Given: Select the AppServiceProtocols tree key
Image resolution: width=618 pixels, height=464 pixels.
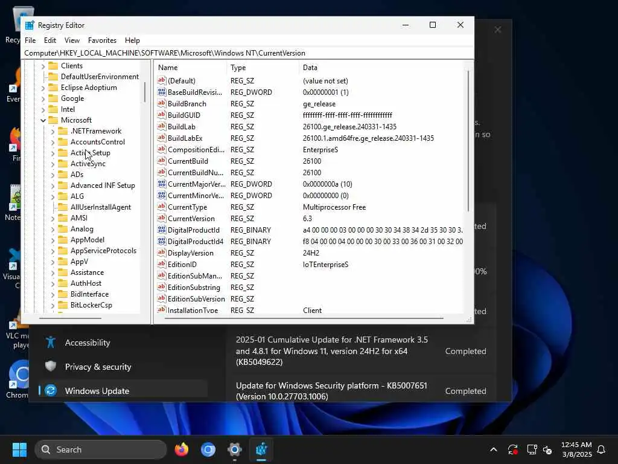Looking at the screenshot, I should (103, 251).
